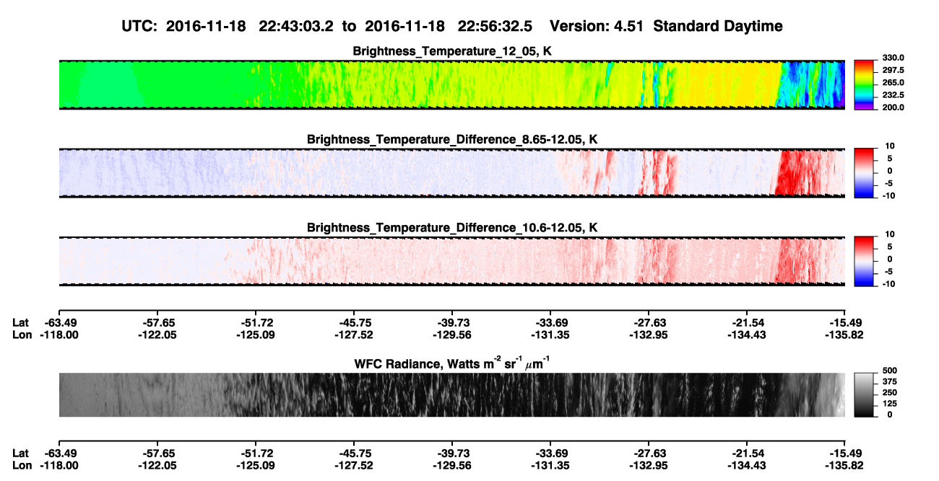Click latitude '-39.73' beneath the 10.6-12.05 panel

coord(452,323)
